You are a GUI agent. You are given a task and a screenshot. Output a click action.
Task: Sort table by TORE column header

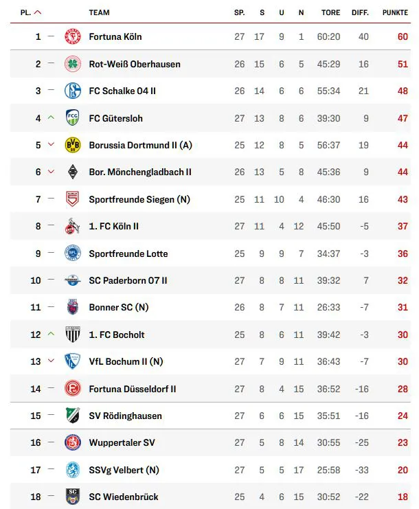tap(330, 12)
